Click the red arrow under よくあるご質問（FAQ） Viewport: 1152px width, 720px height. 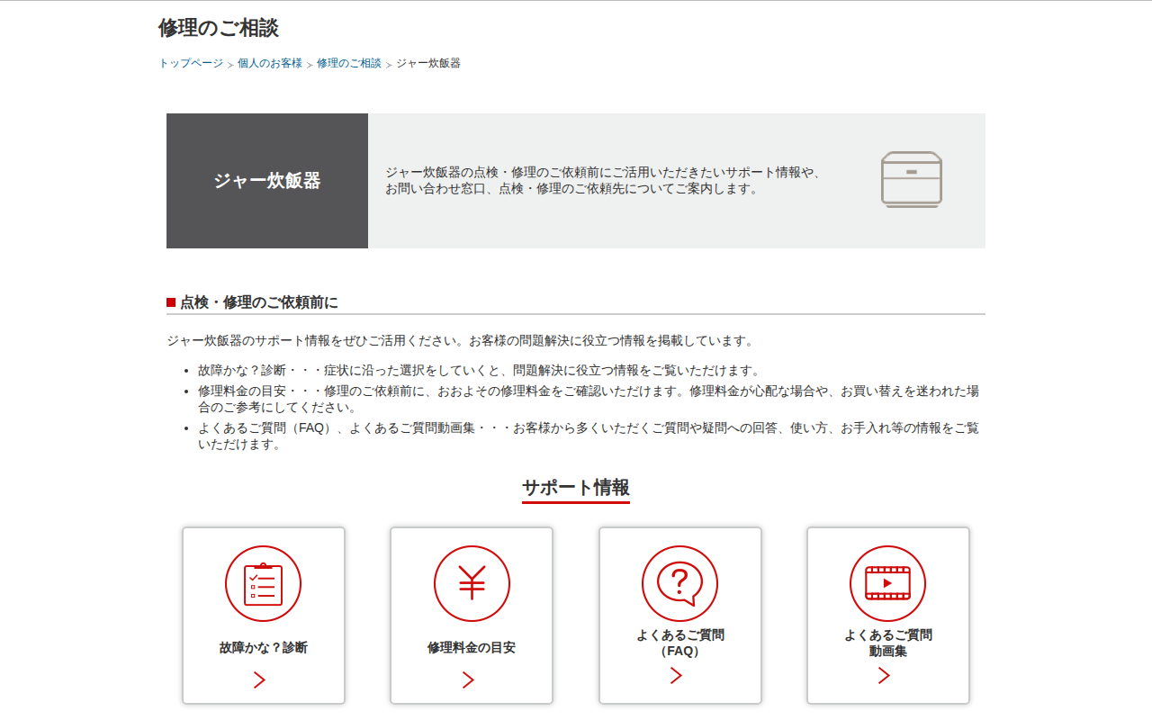point(676,676)
